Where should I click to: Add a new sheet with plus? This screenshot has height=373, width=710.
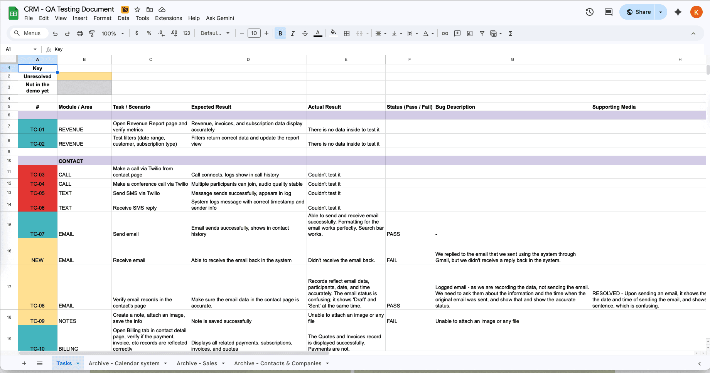coord(24,363)
